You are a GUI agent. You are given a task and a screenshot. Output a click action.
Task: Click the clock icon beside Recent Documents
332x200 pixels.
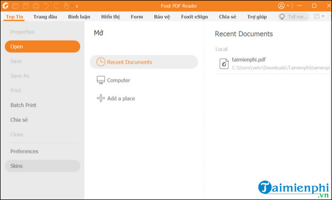(101, 62)
